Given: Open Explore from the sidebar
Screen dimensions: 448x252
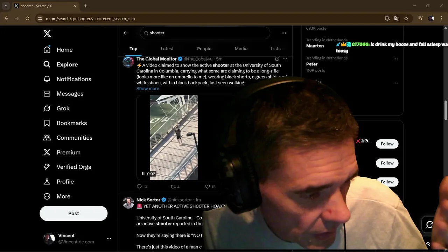Looking at the screenshot, I should (x=61, y=64).
